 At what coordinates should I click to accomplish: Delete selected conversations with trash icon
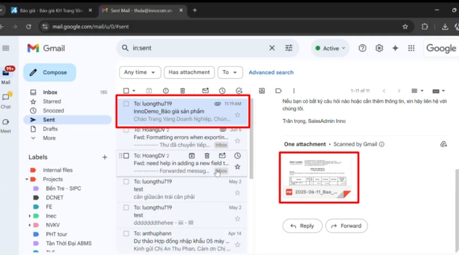pos(183,91)
